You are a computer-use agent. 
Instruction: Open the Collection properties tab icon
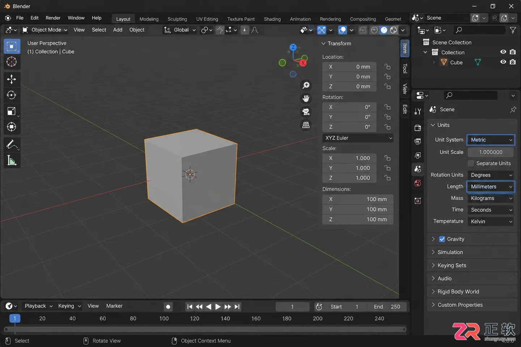click(x=418, y=201)
